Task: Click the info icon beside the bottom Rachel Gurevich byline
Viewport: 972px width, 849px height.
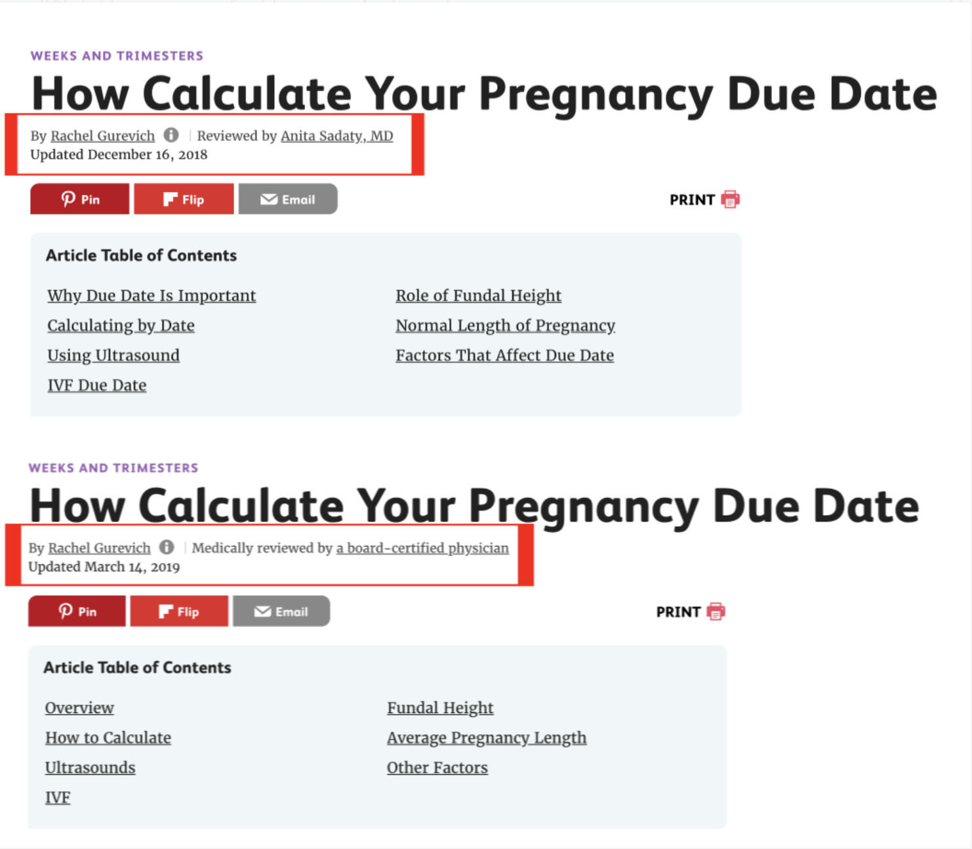Action: pos(167,547)
